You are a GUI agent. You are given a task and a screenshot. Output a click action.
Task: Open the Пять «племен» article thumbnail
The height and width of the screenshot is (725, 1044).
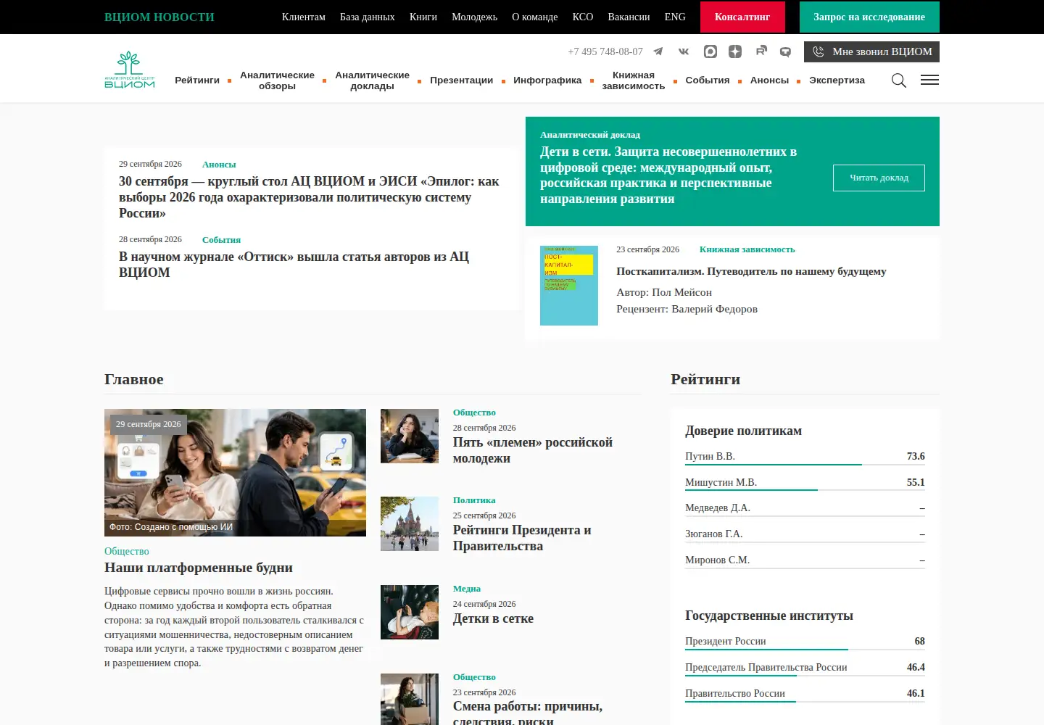coord(410,436)
